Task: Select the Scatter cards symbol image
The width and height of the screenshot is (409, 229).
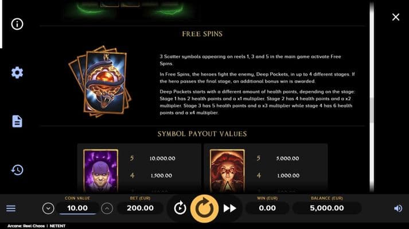Action: tap(100, 81)
